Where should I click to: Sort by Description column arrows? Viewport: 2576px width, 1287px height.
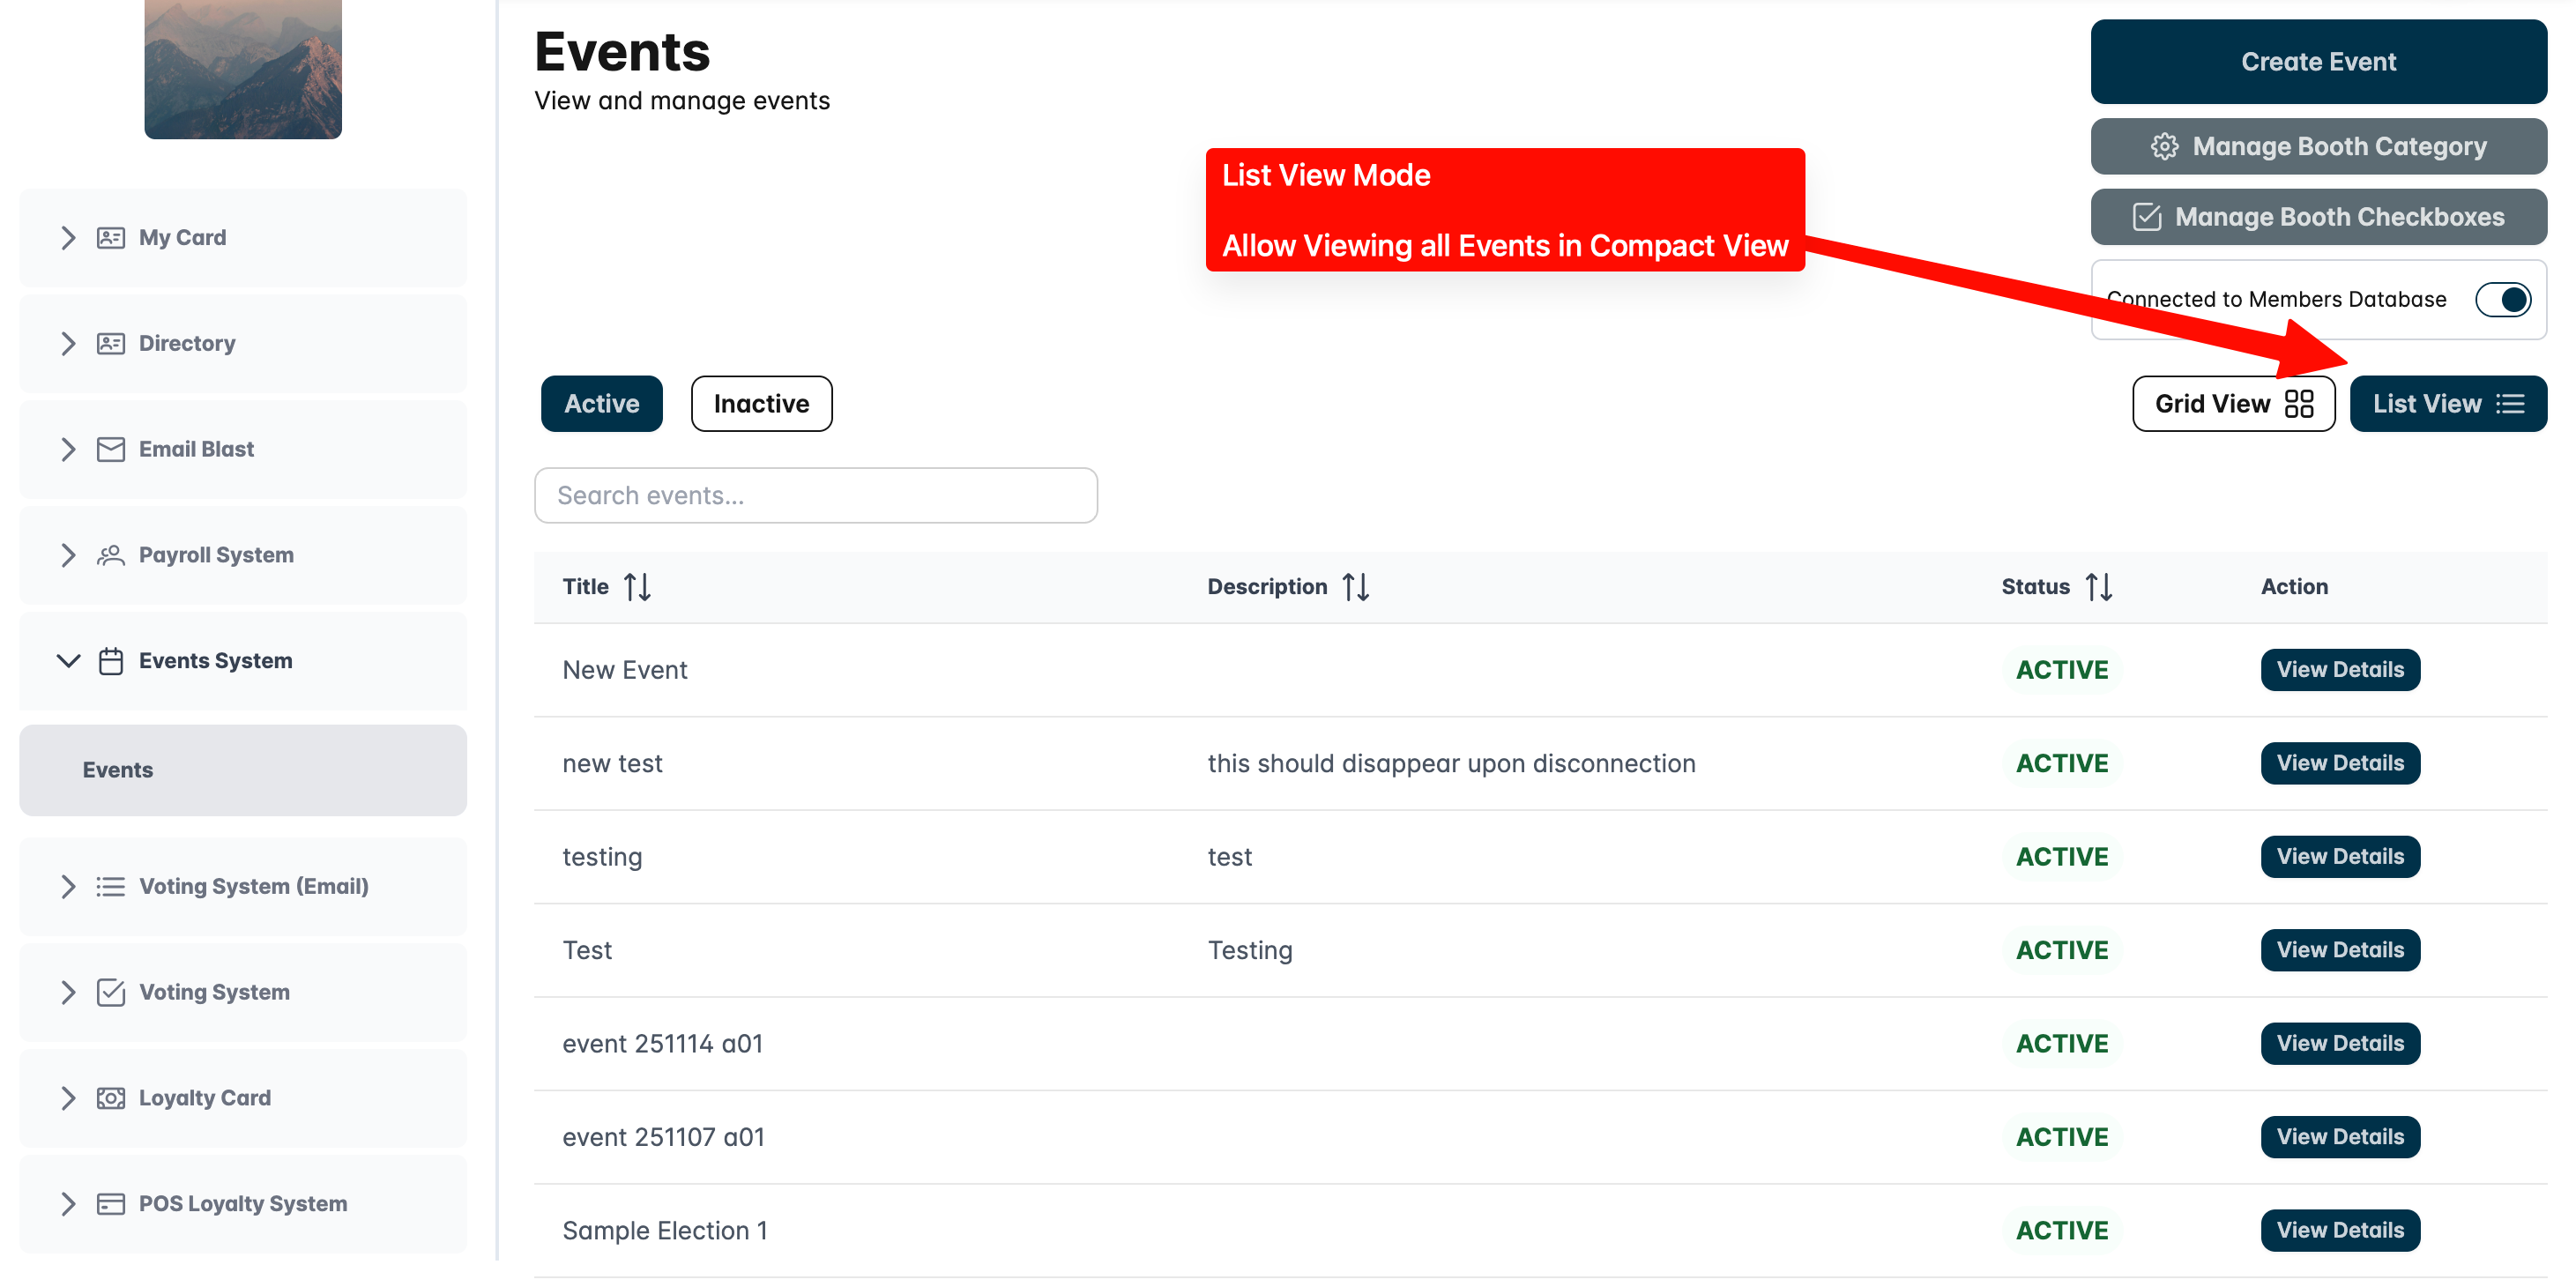point(1355,587)
